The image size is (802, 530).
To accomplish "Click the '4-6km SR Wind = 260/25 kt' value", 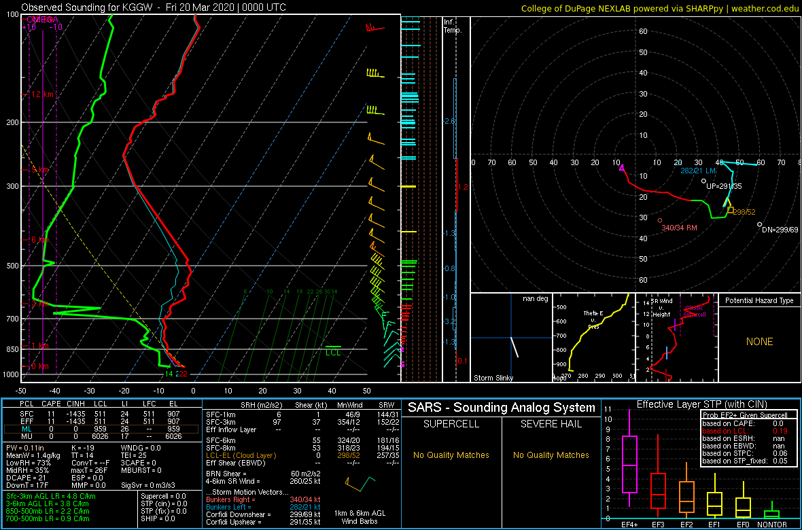I will coord(263,481).
